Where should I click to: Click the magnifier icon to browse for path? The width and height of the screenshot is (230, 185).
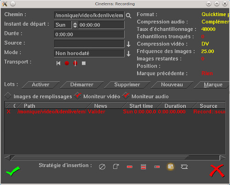pyautogui.click(x=128, y=16)
